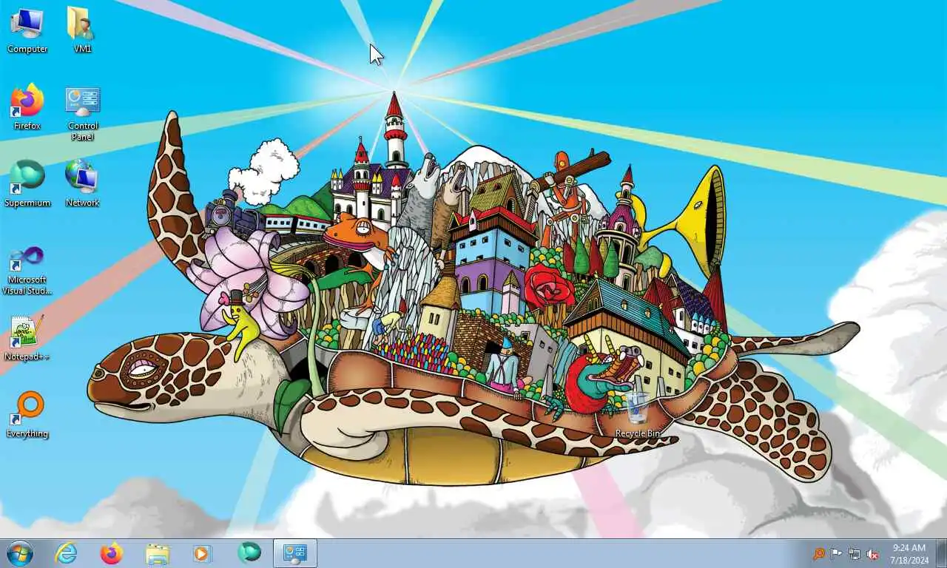
Task: Launch Firefox from the taskbar
Action: tap(112, 553)
